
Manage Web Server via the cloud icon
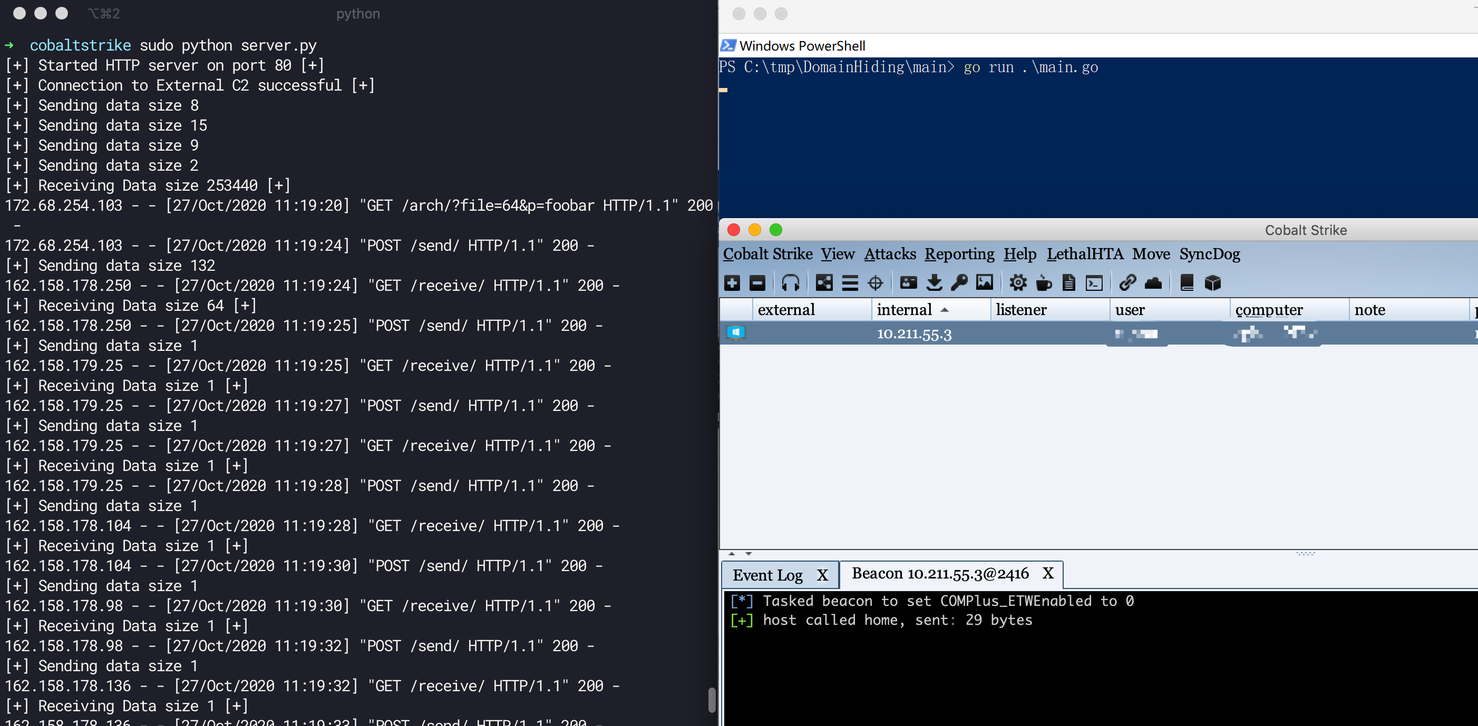(1153, 283)
